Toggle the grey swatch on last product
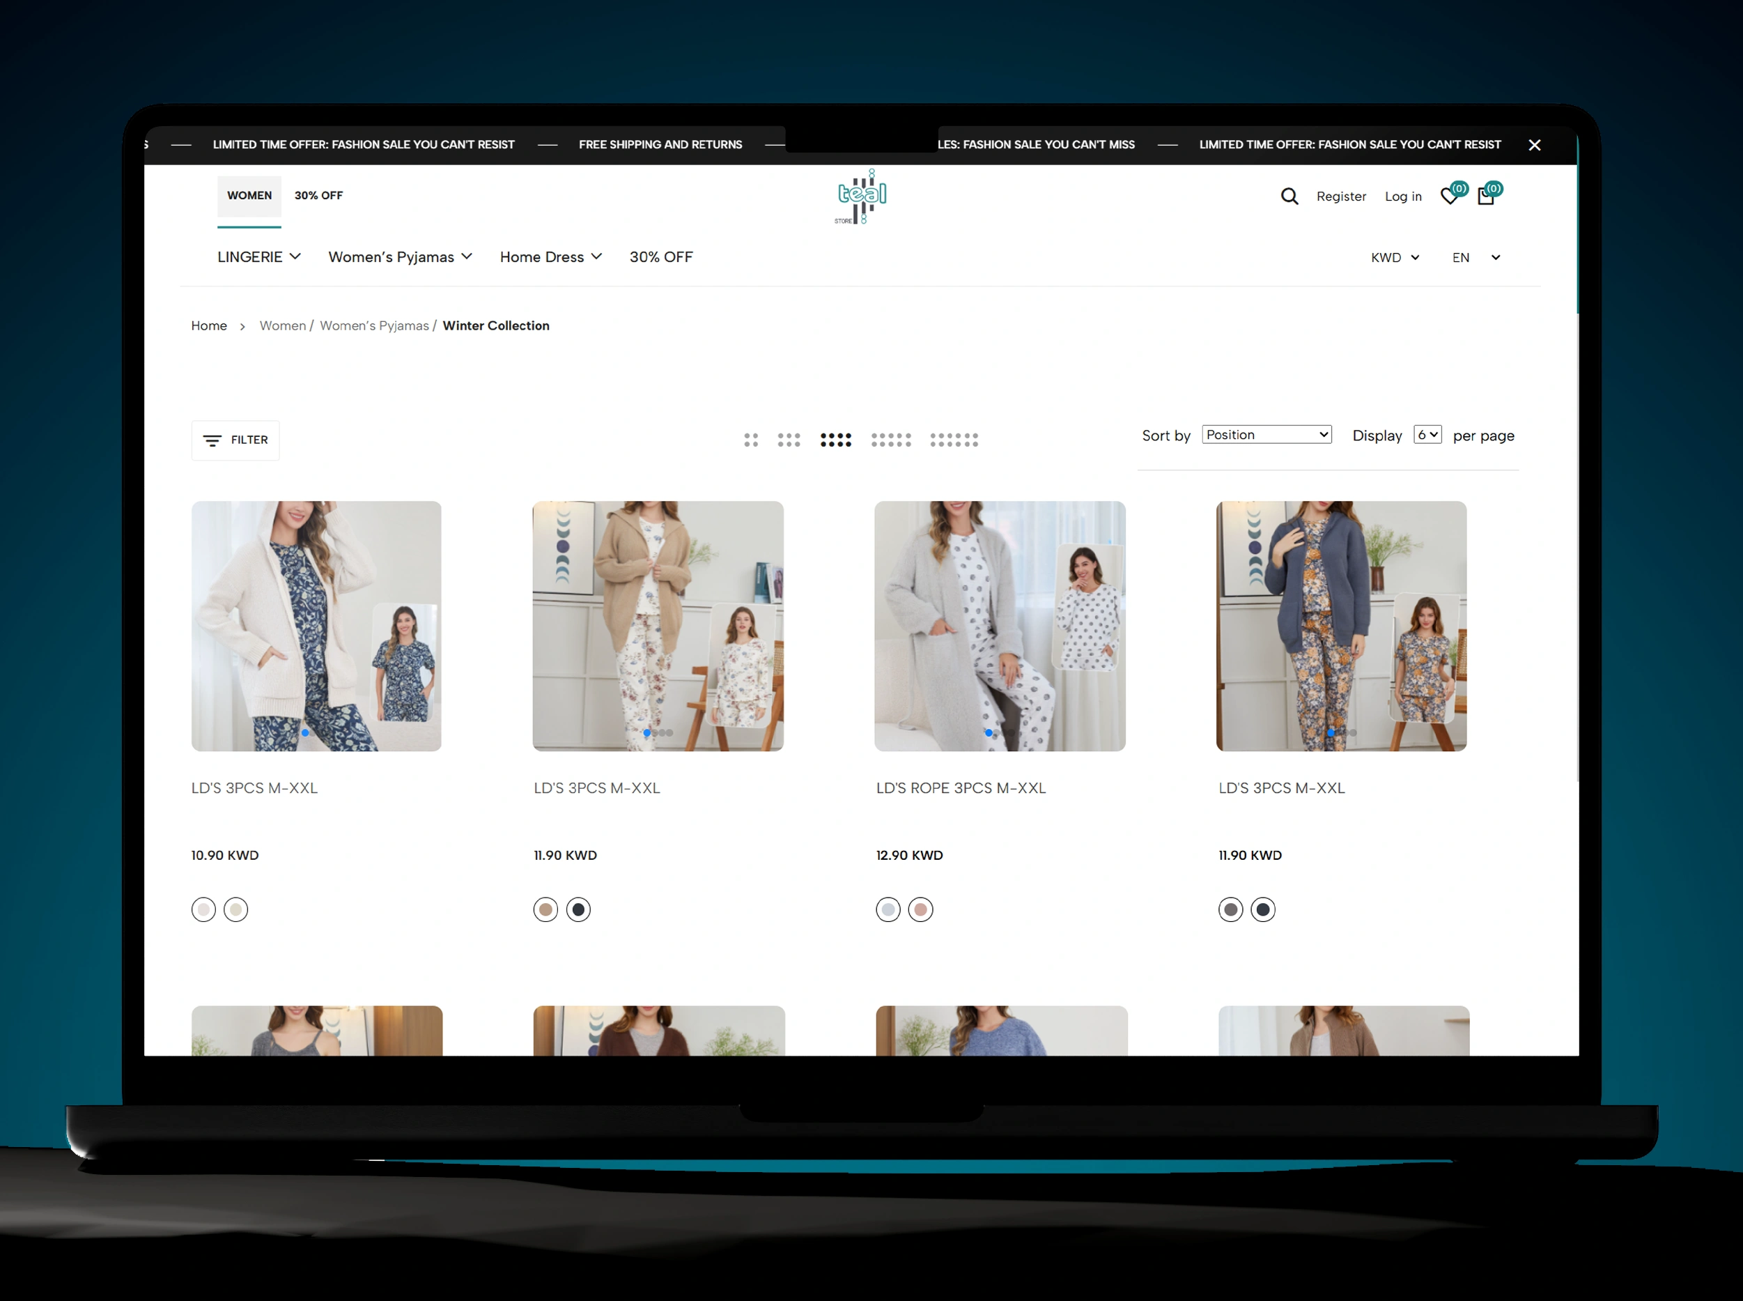Image resolution: width=1743 pixels, height=1301 pixels. point(1230,909)
